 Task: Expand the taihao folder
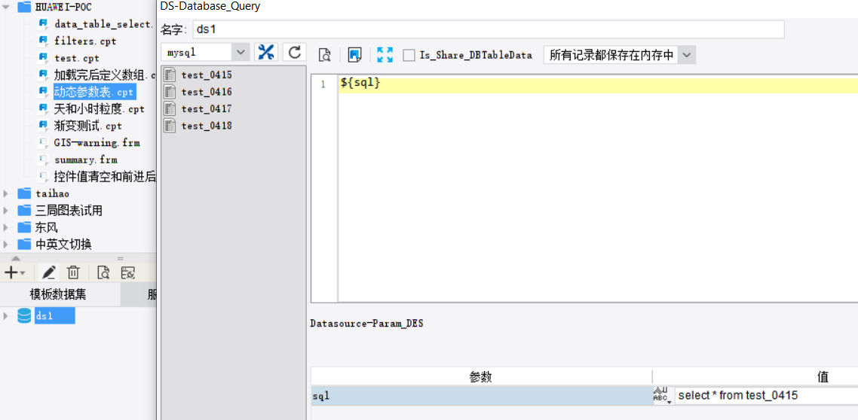coord(7,193)
